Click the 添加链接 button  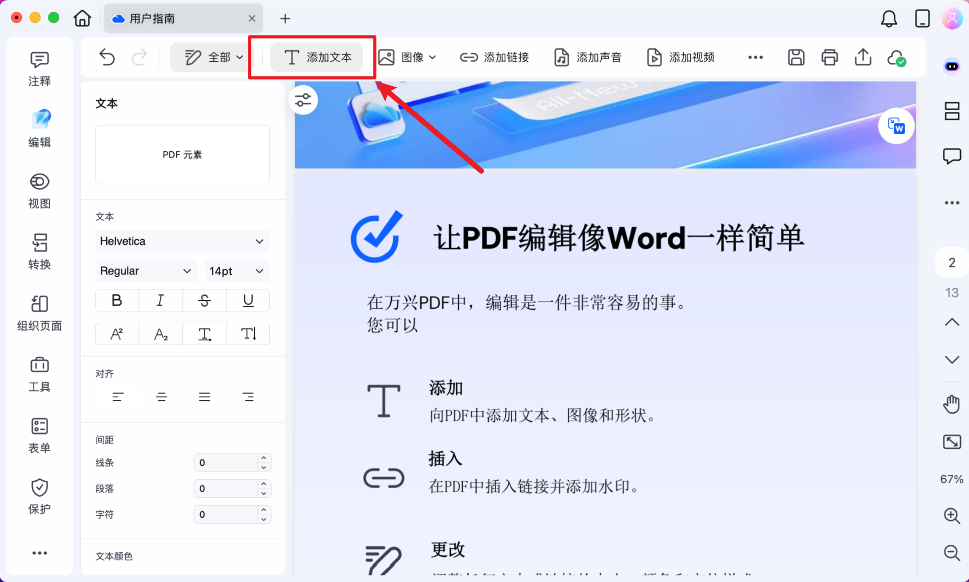(495, 57)
